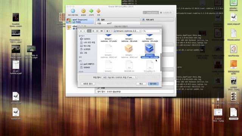Screen dimensions: 242x136
Task: Click the Open button in file dialog
Action: point(153,84)
